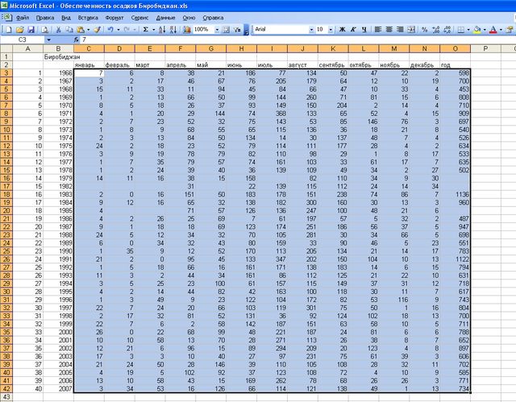The image size is (516, 402).
Task: Launch the Chart Wizard
Action: click(187, 30)
